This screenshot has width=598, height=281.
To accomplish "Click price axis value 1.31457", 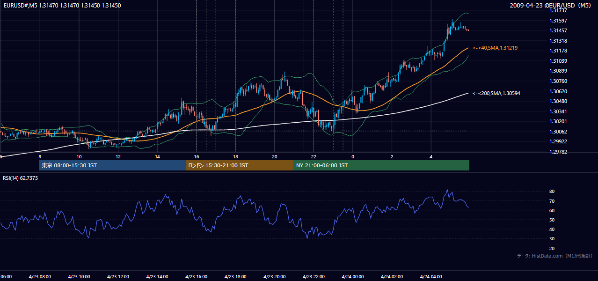I will pos(559,30).
